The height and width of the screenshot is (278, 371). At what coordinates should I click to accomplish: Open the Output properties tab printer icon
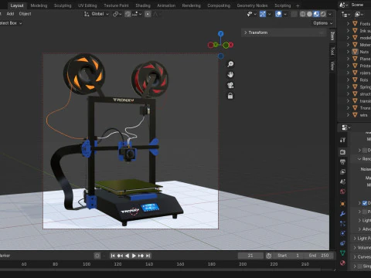point(342,162)
